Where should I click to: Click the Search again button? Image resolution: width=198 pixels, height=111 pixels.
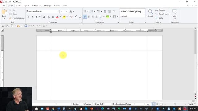pyautogui.click(x=162, y=14)
